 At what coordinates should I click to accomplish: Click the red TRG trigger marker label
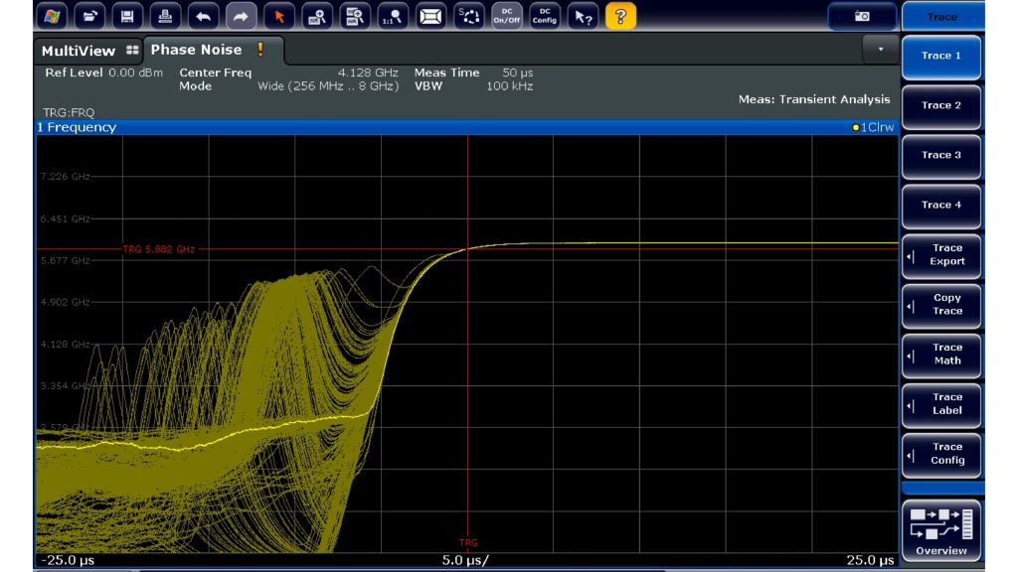tap(468, 543)
